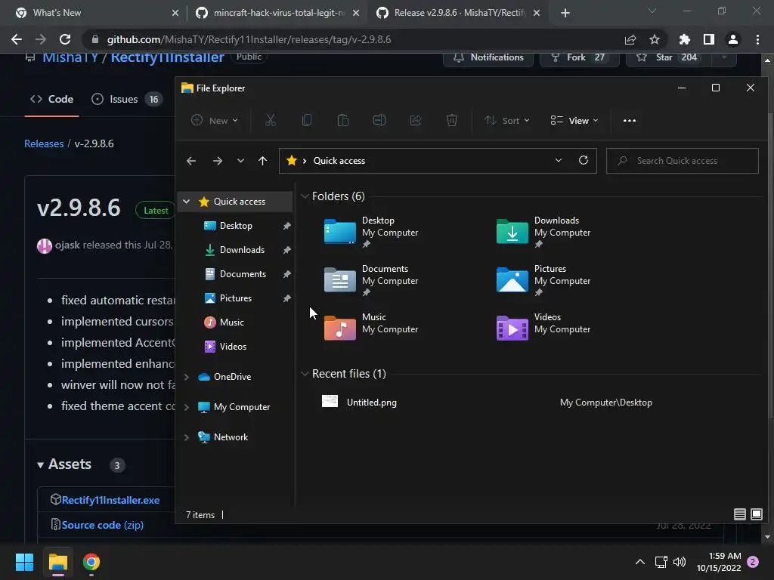Viewport: 774px width, 580px height.
Task: Expand OneDrive in the navigation pane
Action: tap(187, 377)
